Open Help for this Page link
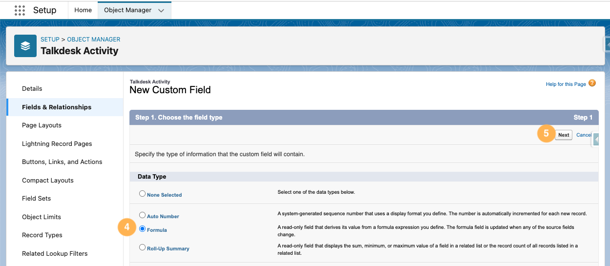The image size is (610, 266). point(566,84)
